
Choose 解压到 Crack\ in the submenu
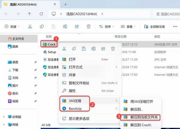140,125
